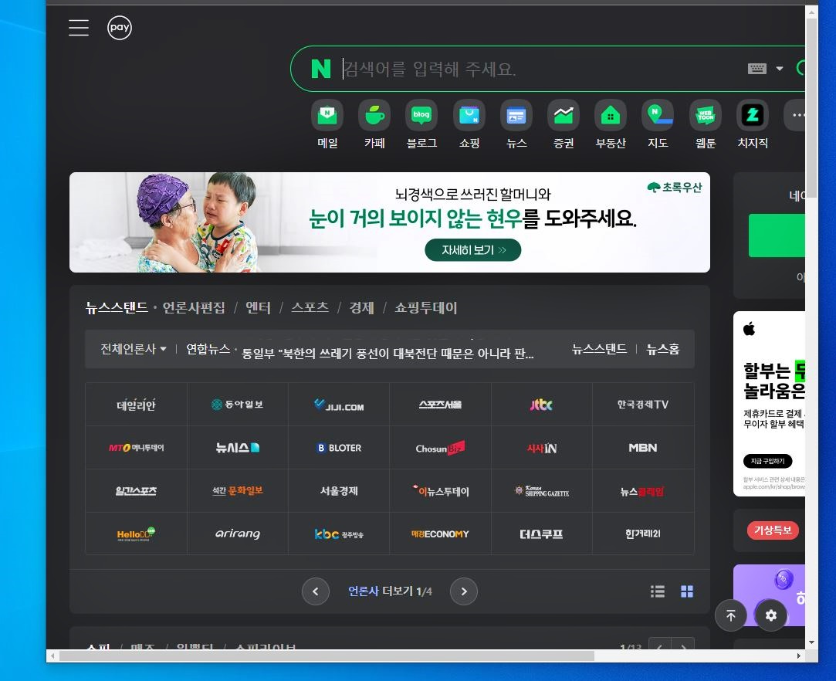836x681 pixels.
Task: Open the 머니투데이 press logo
Action: tap(136, 448)
